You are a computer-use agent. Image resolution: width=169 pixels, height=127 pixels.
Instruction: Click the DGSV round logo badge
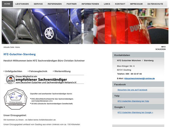click(10, 80)
